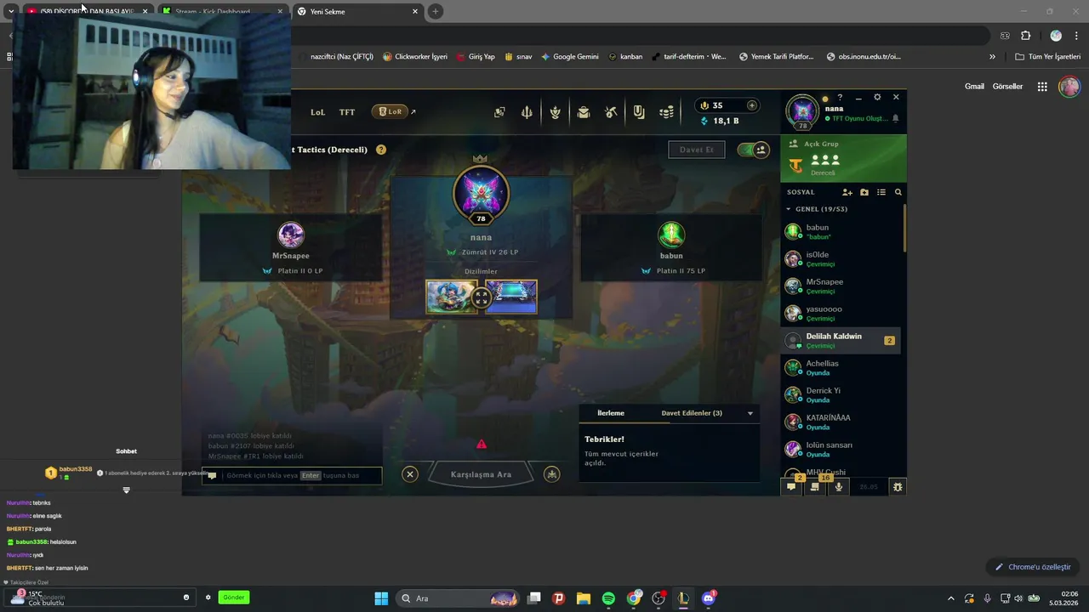Click the red warning triangle icon

pyautogui.click(x=482, y=444)
